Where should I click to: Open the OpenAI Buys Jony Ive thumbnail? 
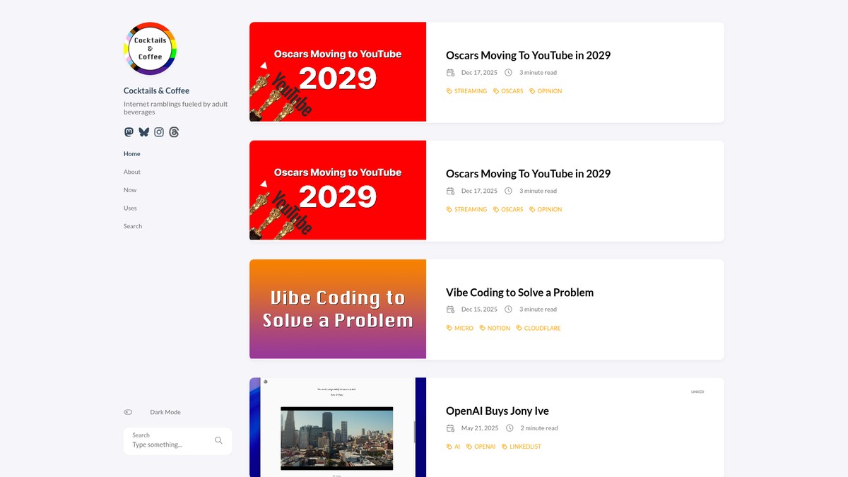pos(338,428)
